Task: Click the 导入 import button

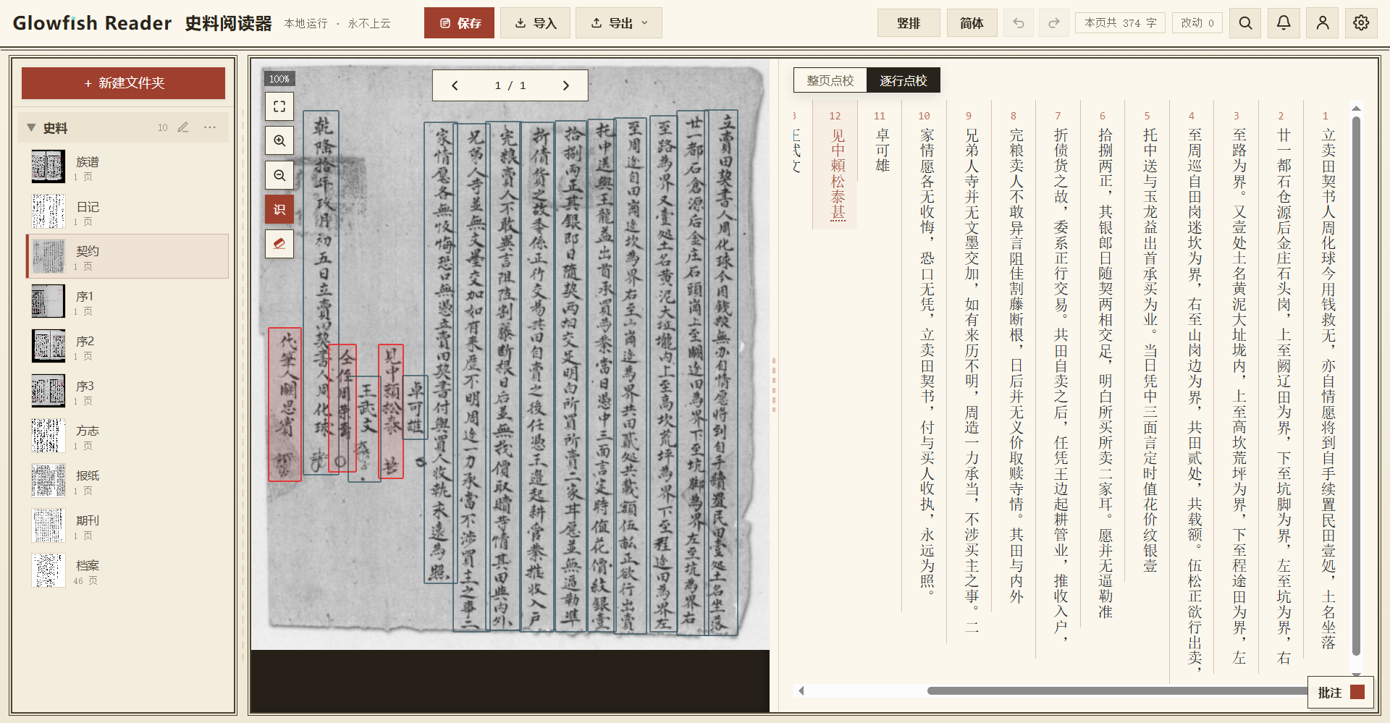Action: point(535,23)
